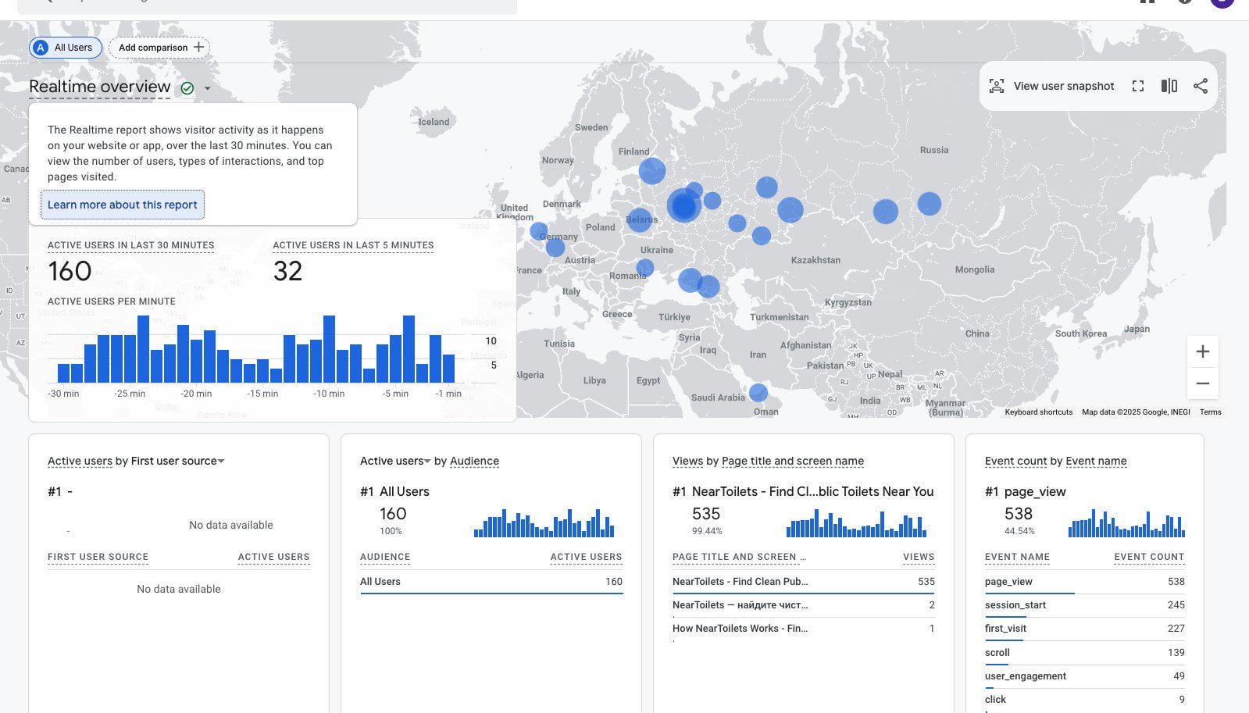
Task: Open map Terms link
Action: (x=1210, y=412)
